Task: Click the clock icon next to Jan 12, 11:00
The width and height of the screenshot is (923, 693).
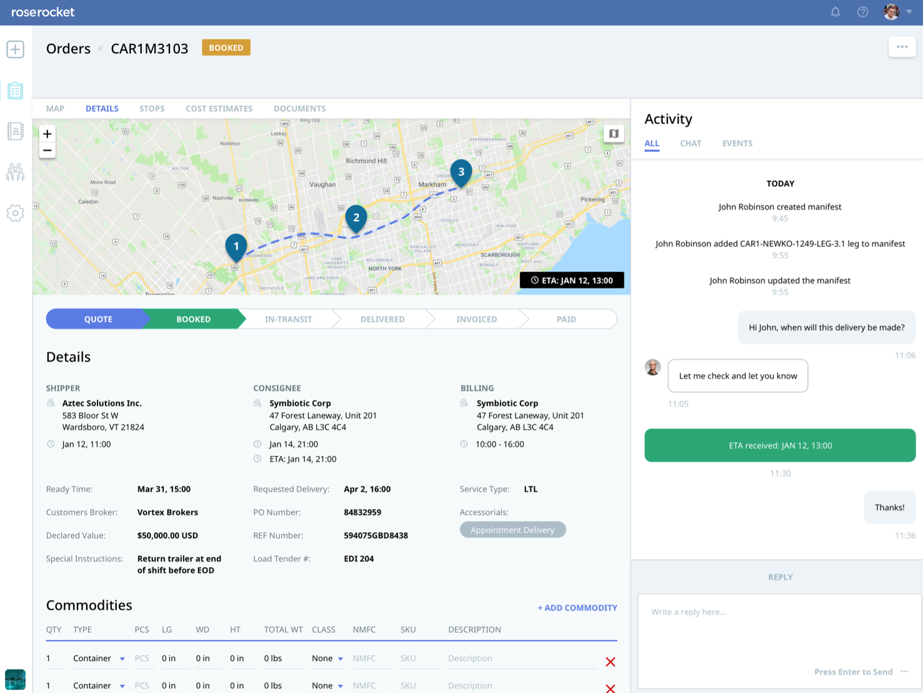Action: (51, 444)
